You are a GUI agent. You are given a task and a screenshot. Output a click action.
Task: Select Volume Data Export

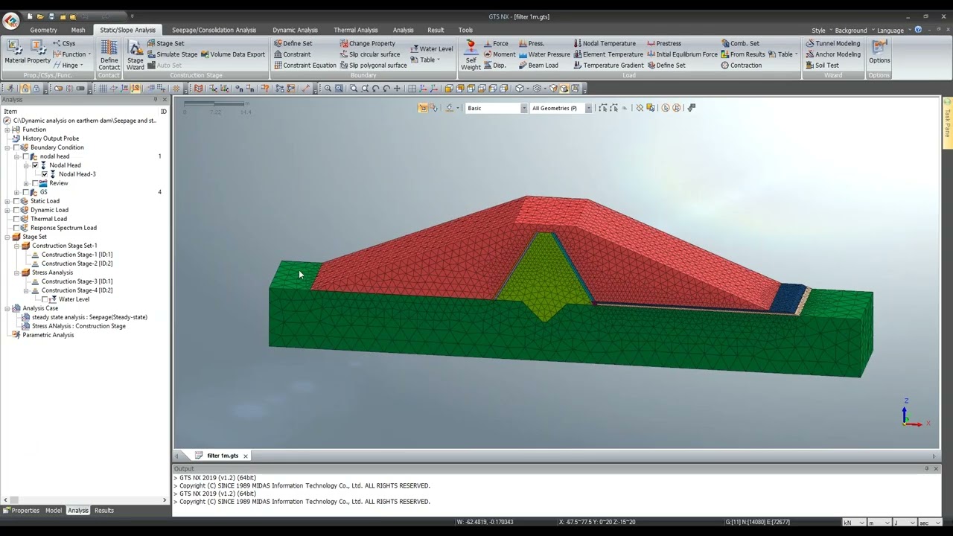tap(233, 54)
